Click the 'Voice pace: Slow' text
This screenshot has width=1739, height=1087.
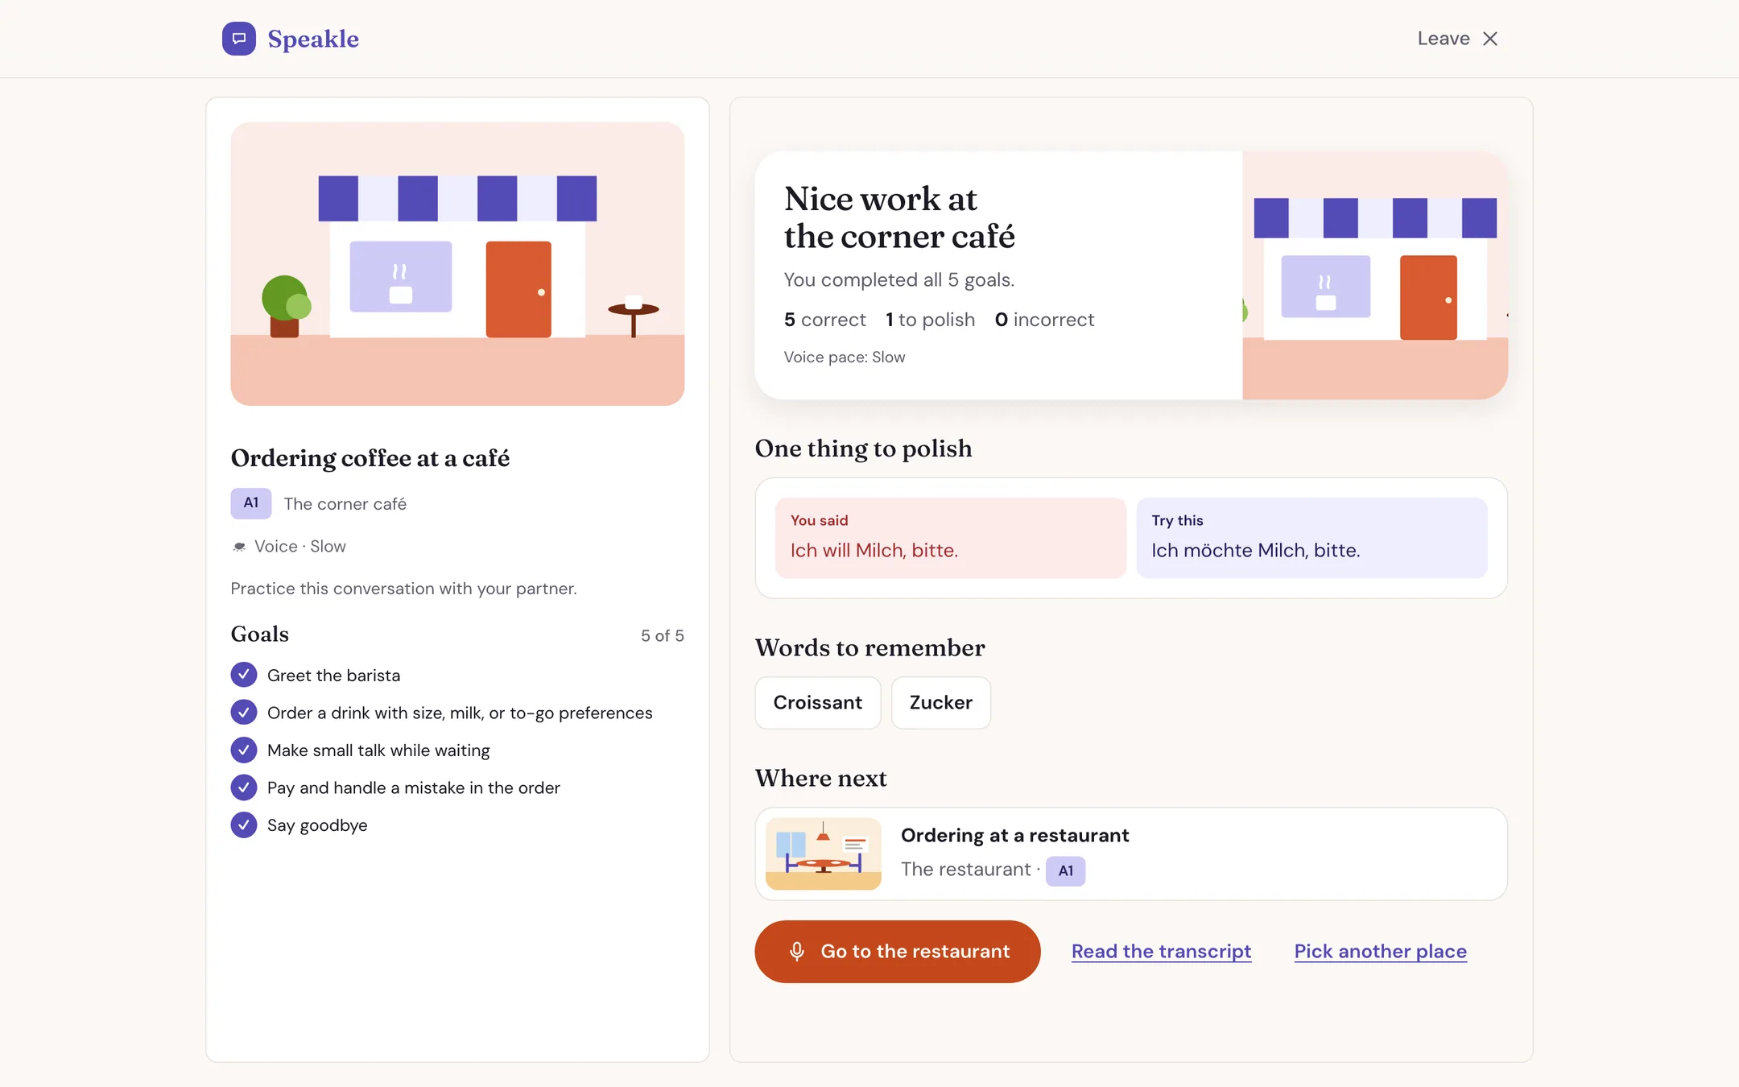845,358
